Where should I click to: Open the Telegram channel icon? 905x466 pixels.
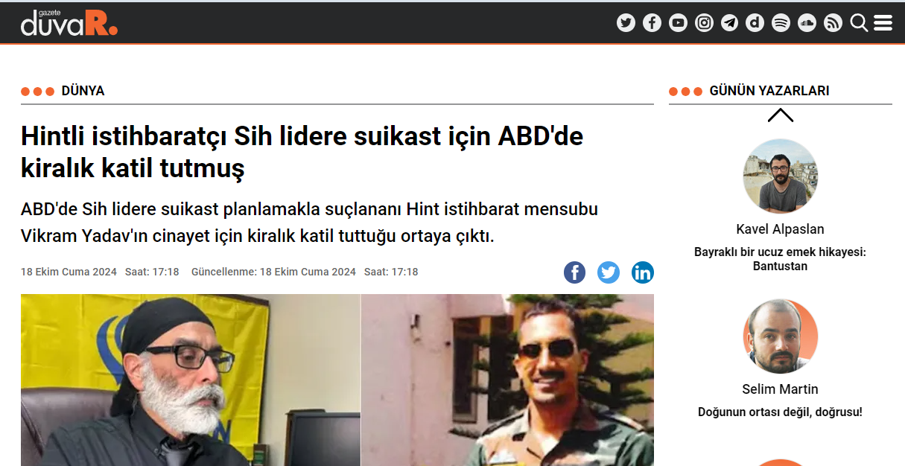[x=729, y=23]
